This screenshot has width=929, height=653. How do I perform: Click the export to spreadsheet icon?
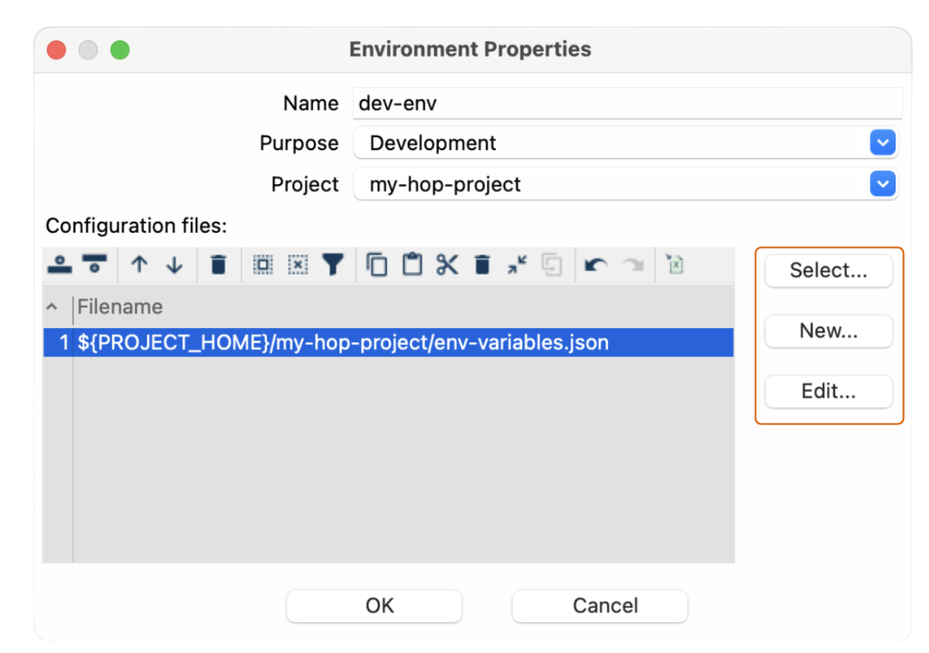pyautogui.click(x=674, y=265)
